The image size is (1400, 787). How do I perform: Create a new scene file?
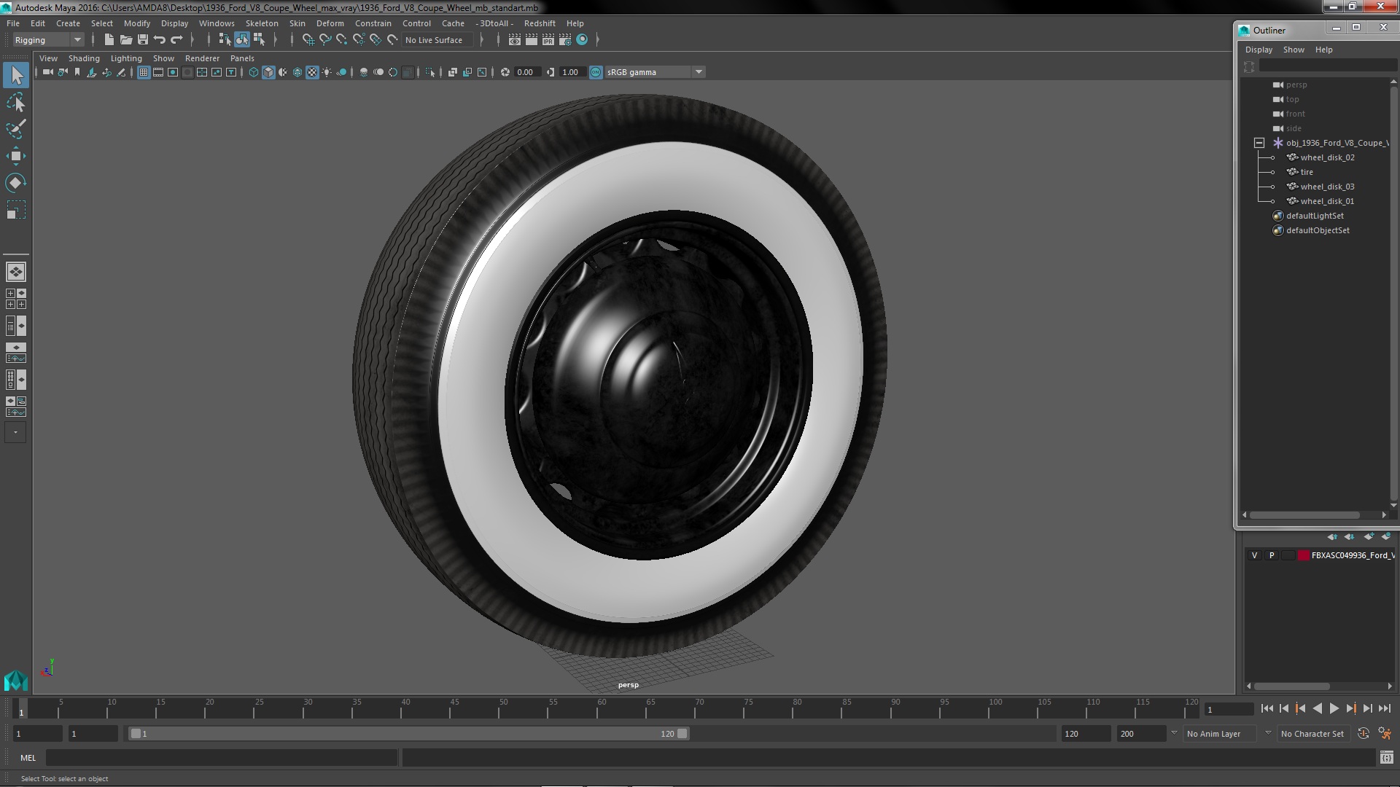tap(109, 40)
